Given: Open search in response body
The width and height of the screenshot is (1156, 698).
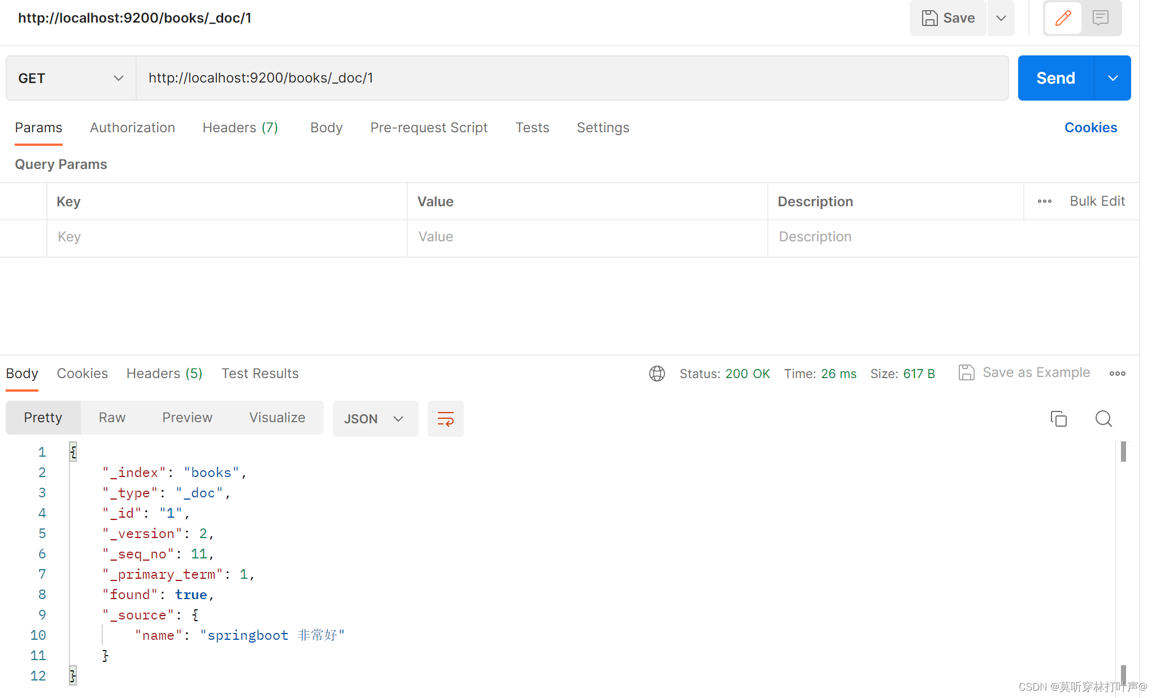Looking at the screenshot, I should point(1103,418).
